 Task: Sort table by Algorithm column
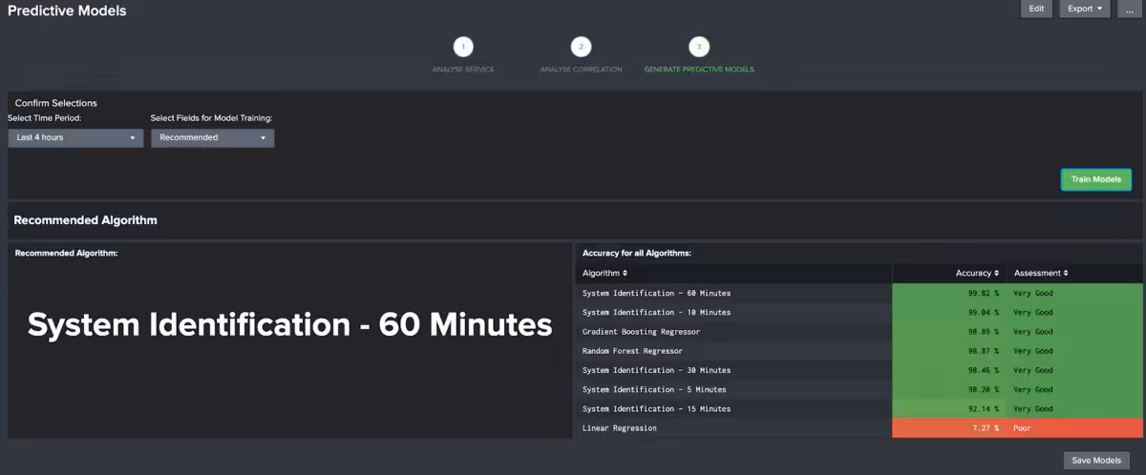pyautogui.click(x=605, y=273)
